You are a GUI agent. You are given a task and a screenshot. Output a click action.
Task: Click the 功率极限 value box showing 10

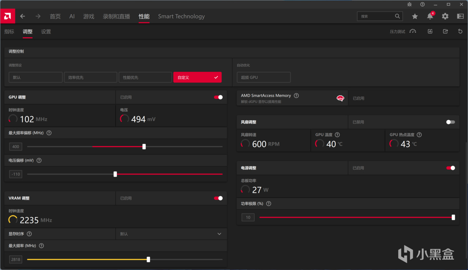click(x=248, y=218)
